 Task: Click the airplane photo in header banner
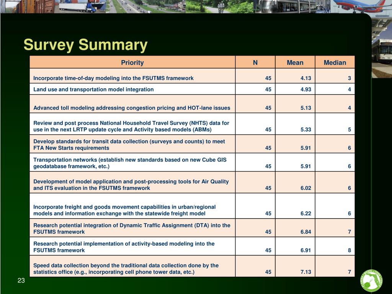[361, 6]
